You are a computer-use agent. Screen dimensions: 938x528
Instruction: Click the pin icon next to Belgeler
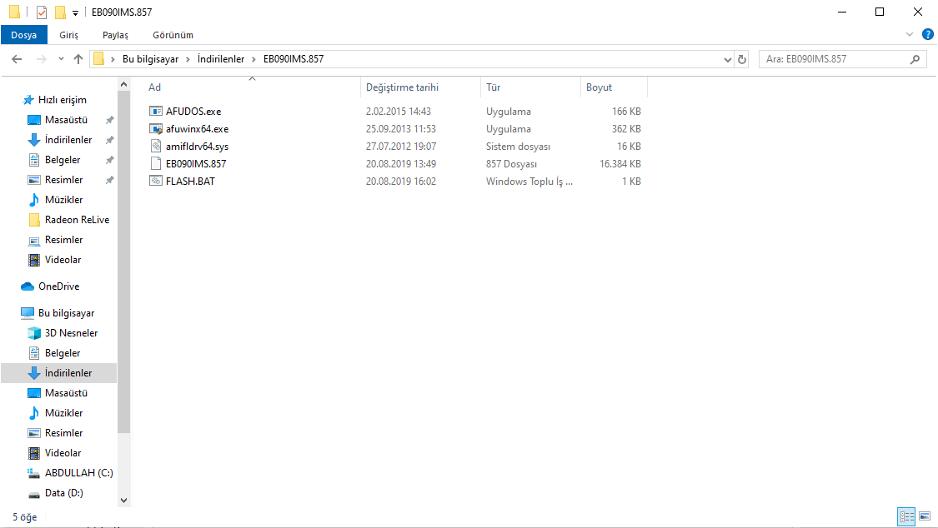tap(109, 160)
